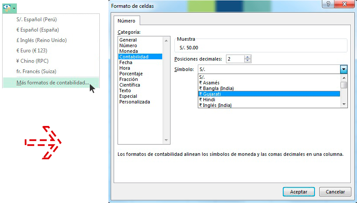Choose € Español (España) format
Image resolution: width=357 pixels, height=203 pixels.
[38, 30]
